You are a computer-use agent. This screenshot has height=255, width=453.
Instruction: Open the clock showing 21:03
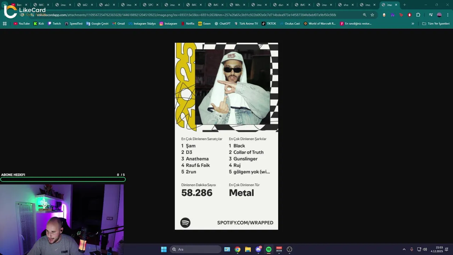tap(437, 249)
